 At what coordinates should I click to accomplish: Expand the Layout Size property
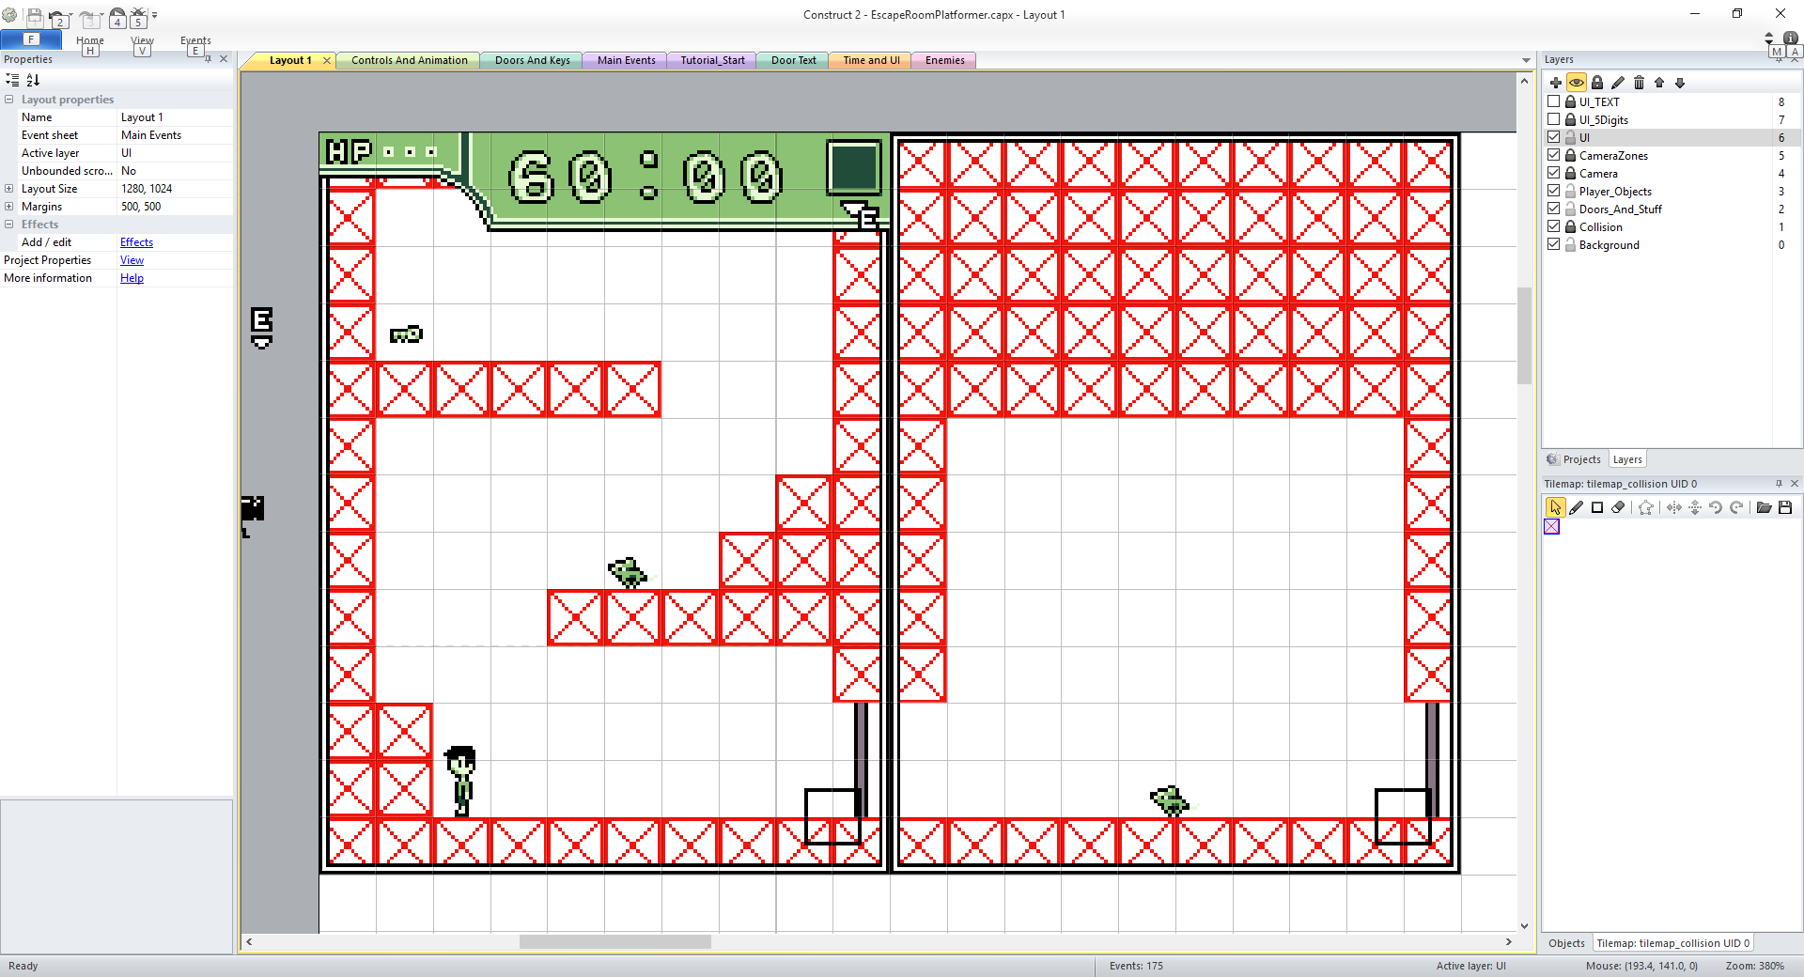[9, 189]
